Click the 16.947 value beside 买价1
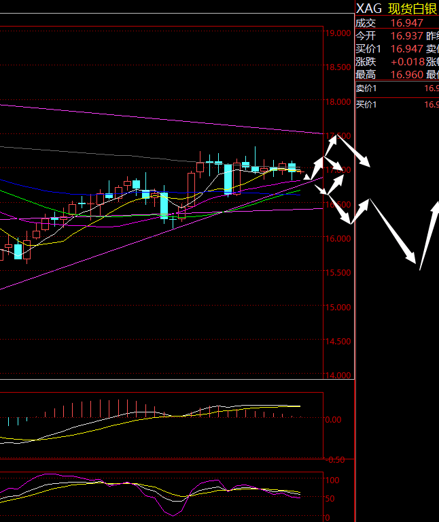 click(x=407, y=49)
